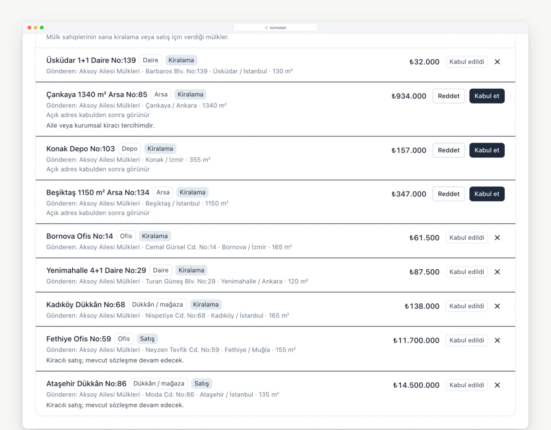Screen dimensions: 551x430
Task: Click the Kabul edildi badge for Bornova Ofis
Action: [466, 238]
